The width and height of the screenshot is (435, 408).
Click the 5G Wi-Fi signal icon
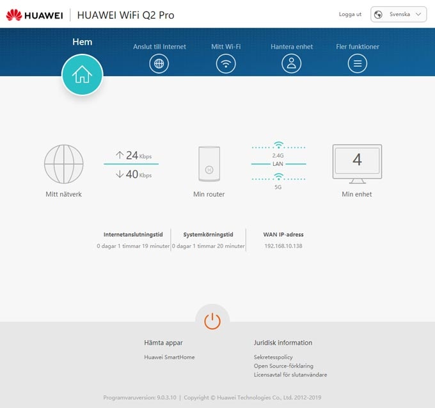pos(278,177)
